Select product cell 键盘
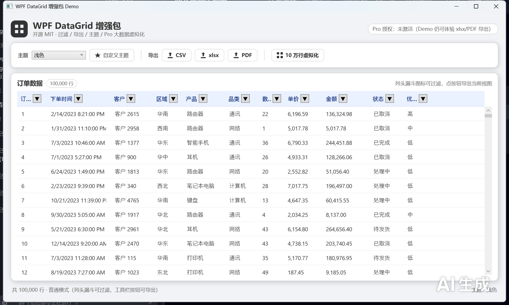 (x=192, y=201)
